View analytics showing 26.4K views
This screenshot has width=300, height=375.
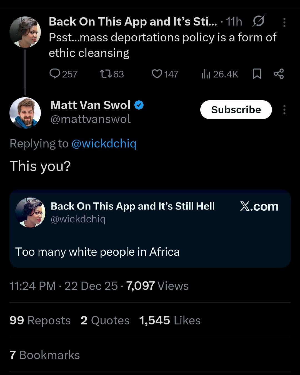(219, 74)
